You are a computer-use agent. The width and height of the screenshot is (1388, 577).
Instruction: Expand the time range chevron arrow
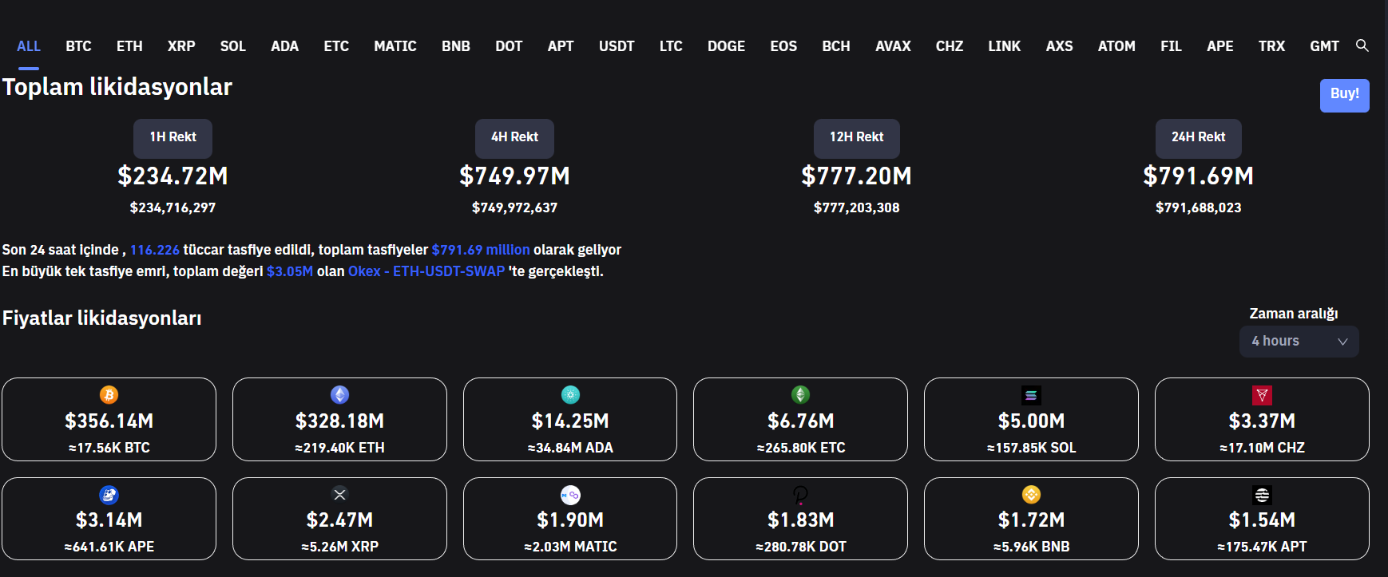(1342, 342)
